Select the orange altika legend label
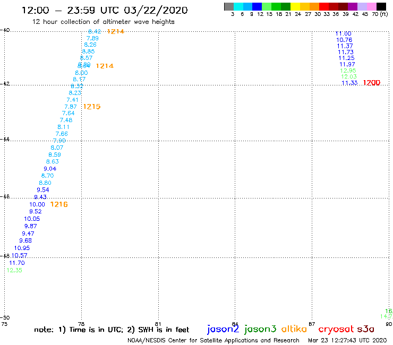Image resolution: width=393 pixels, height=345 pixels. 294,329
